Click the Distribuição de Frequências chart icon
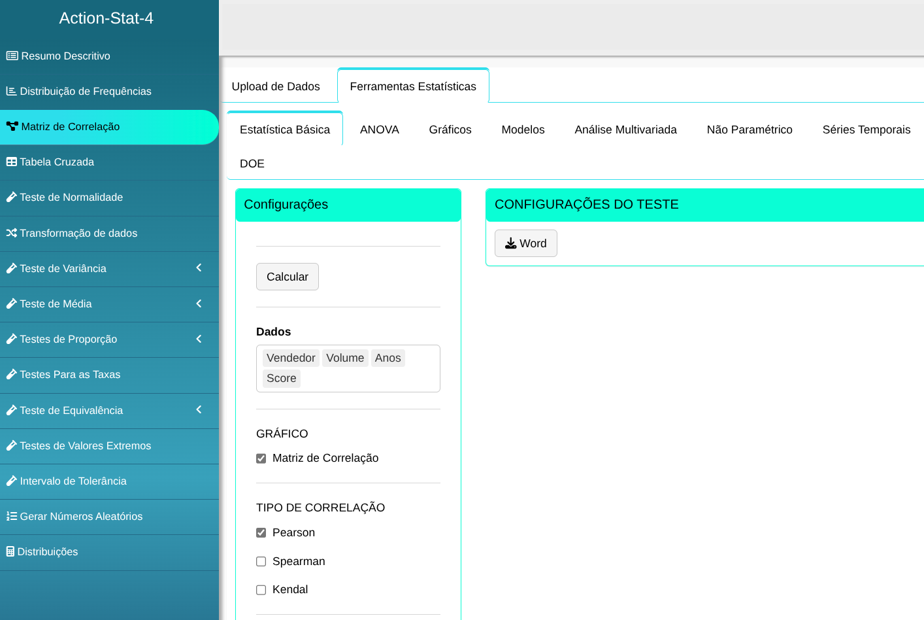 click(x=11, y=92)
